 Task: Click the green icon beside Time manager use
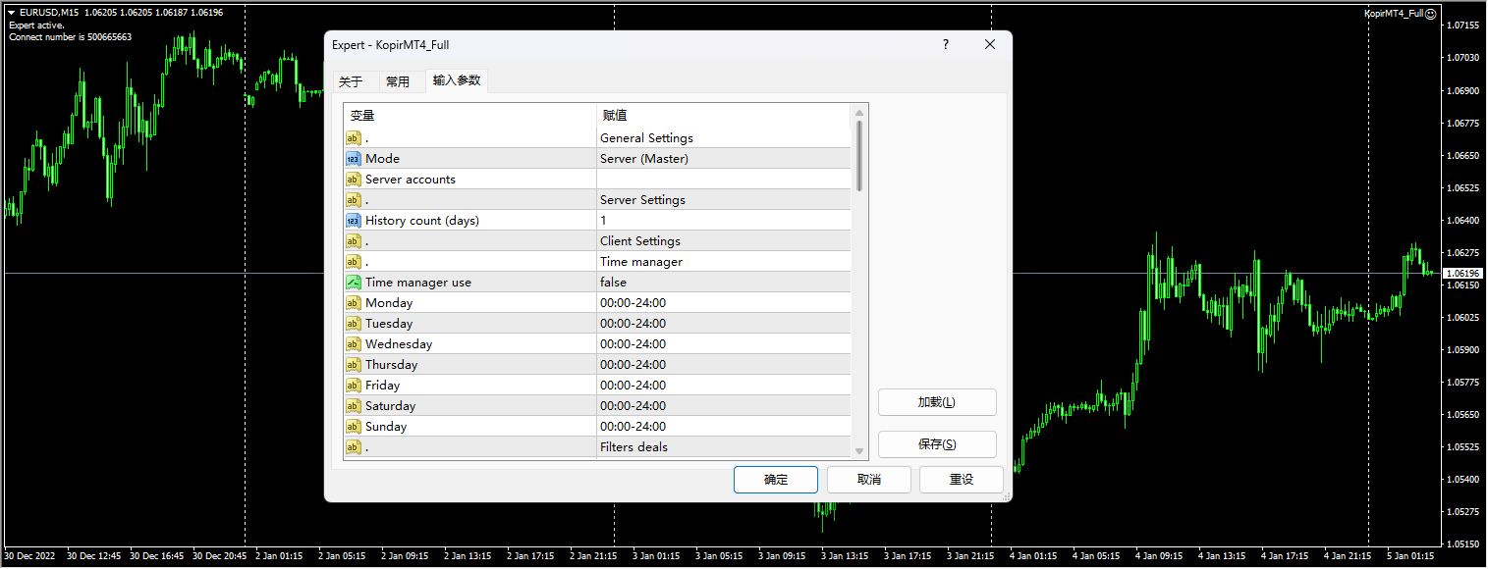354,282
